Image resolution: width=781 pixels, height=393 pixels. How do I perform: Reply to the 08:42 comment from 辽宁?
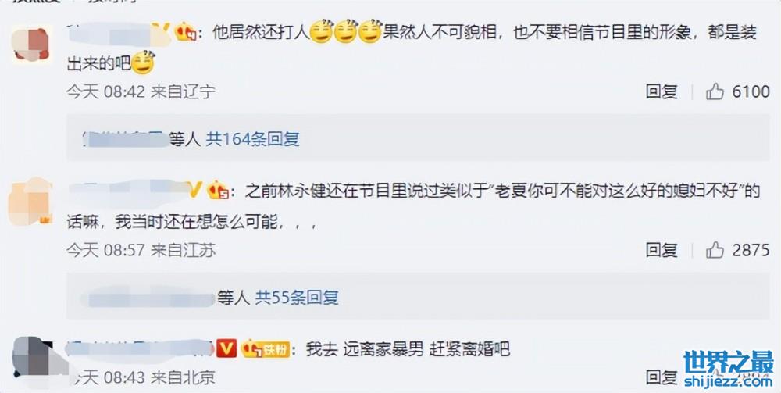click(662, 91)
